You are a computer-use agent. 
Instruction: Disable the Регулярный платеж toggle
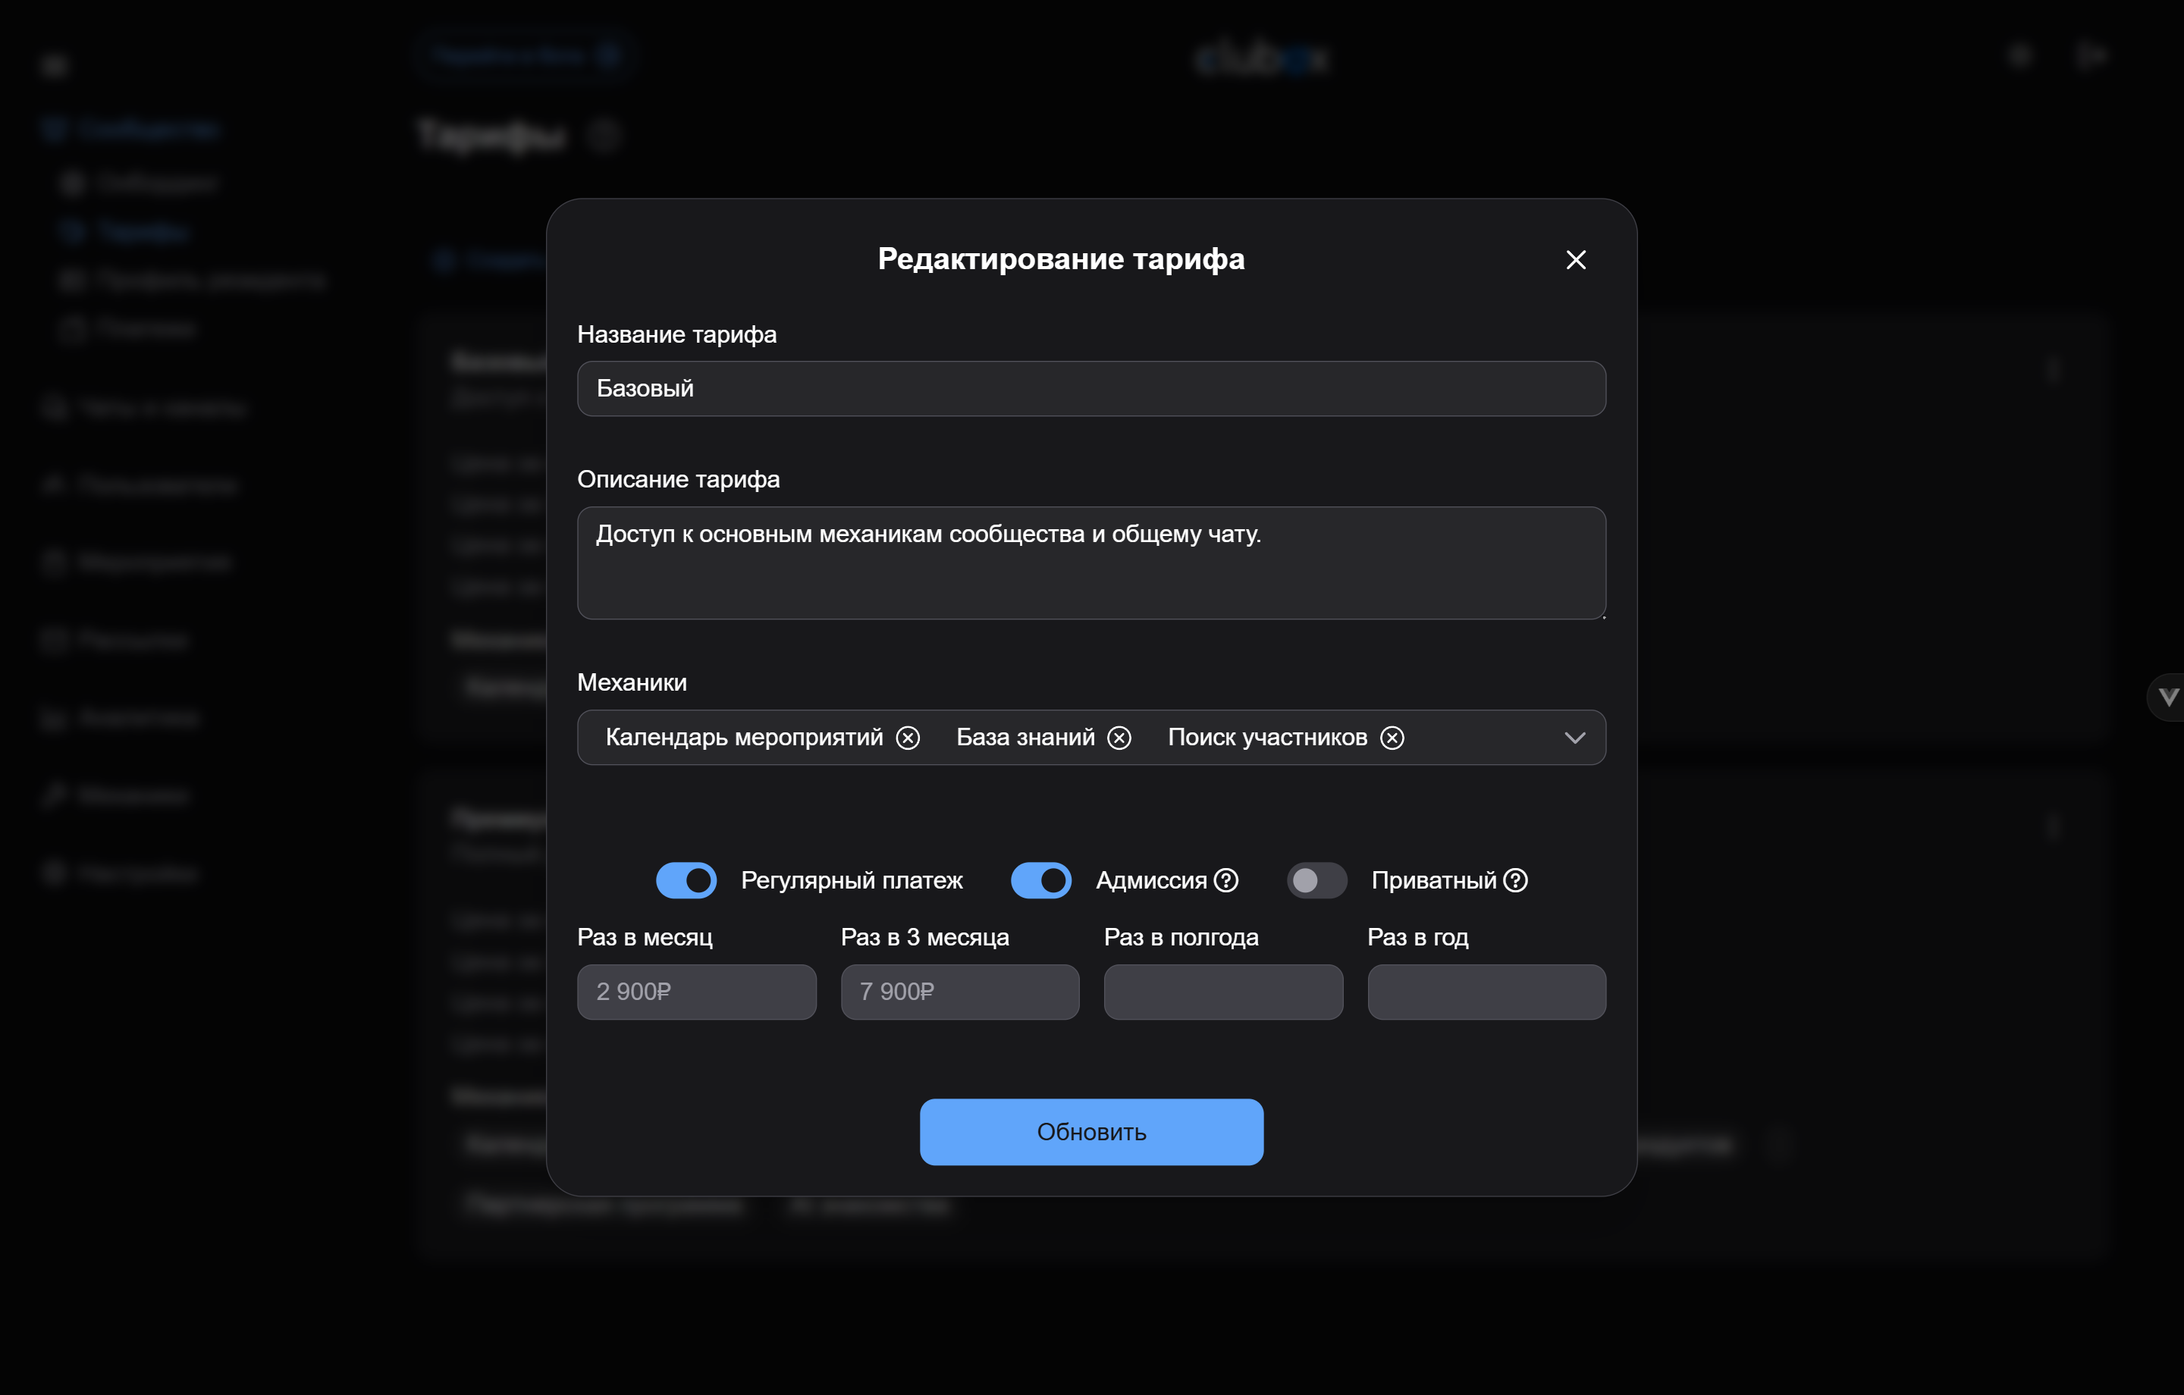pos(686,879)
